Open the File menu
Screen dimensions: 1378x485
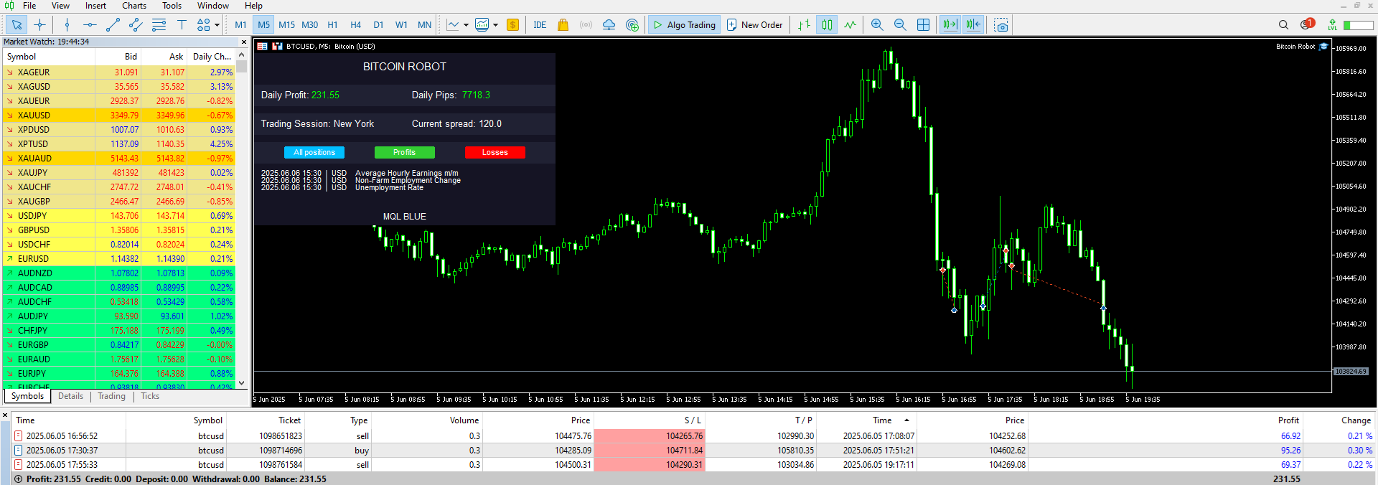coord(29,6)
